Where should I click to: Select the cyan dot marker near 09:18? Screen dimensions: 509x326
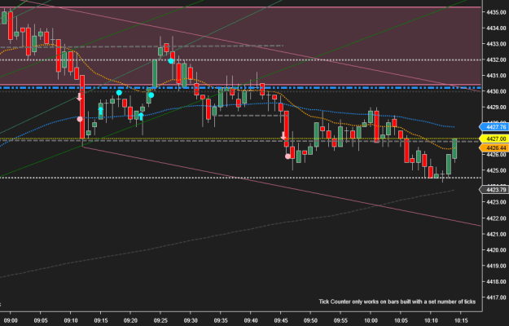[119, 93]
